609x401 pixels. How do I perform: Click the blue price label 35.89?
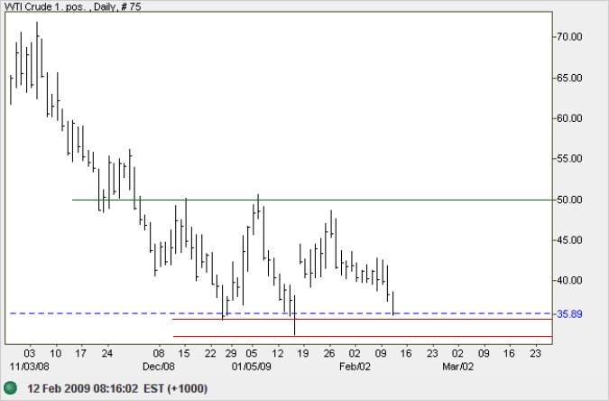569,314
